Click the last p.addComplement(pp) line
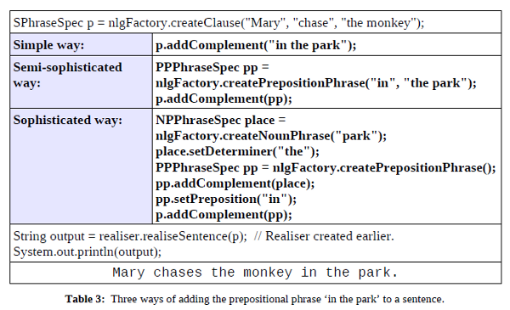The width and height of the screenshot is (510, 310). 224,215
